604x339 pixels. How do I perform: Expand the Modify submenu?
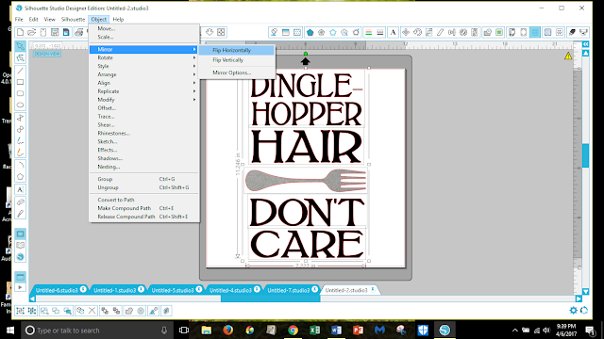point(143,100)
